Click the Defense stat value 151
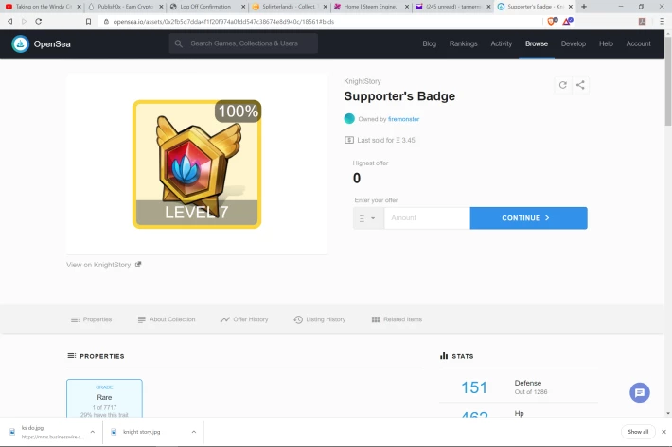The image size is (672, 447). (x=474, y=387)
